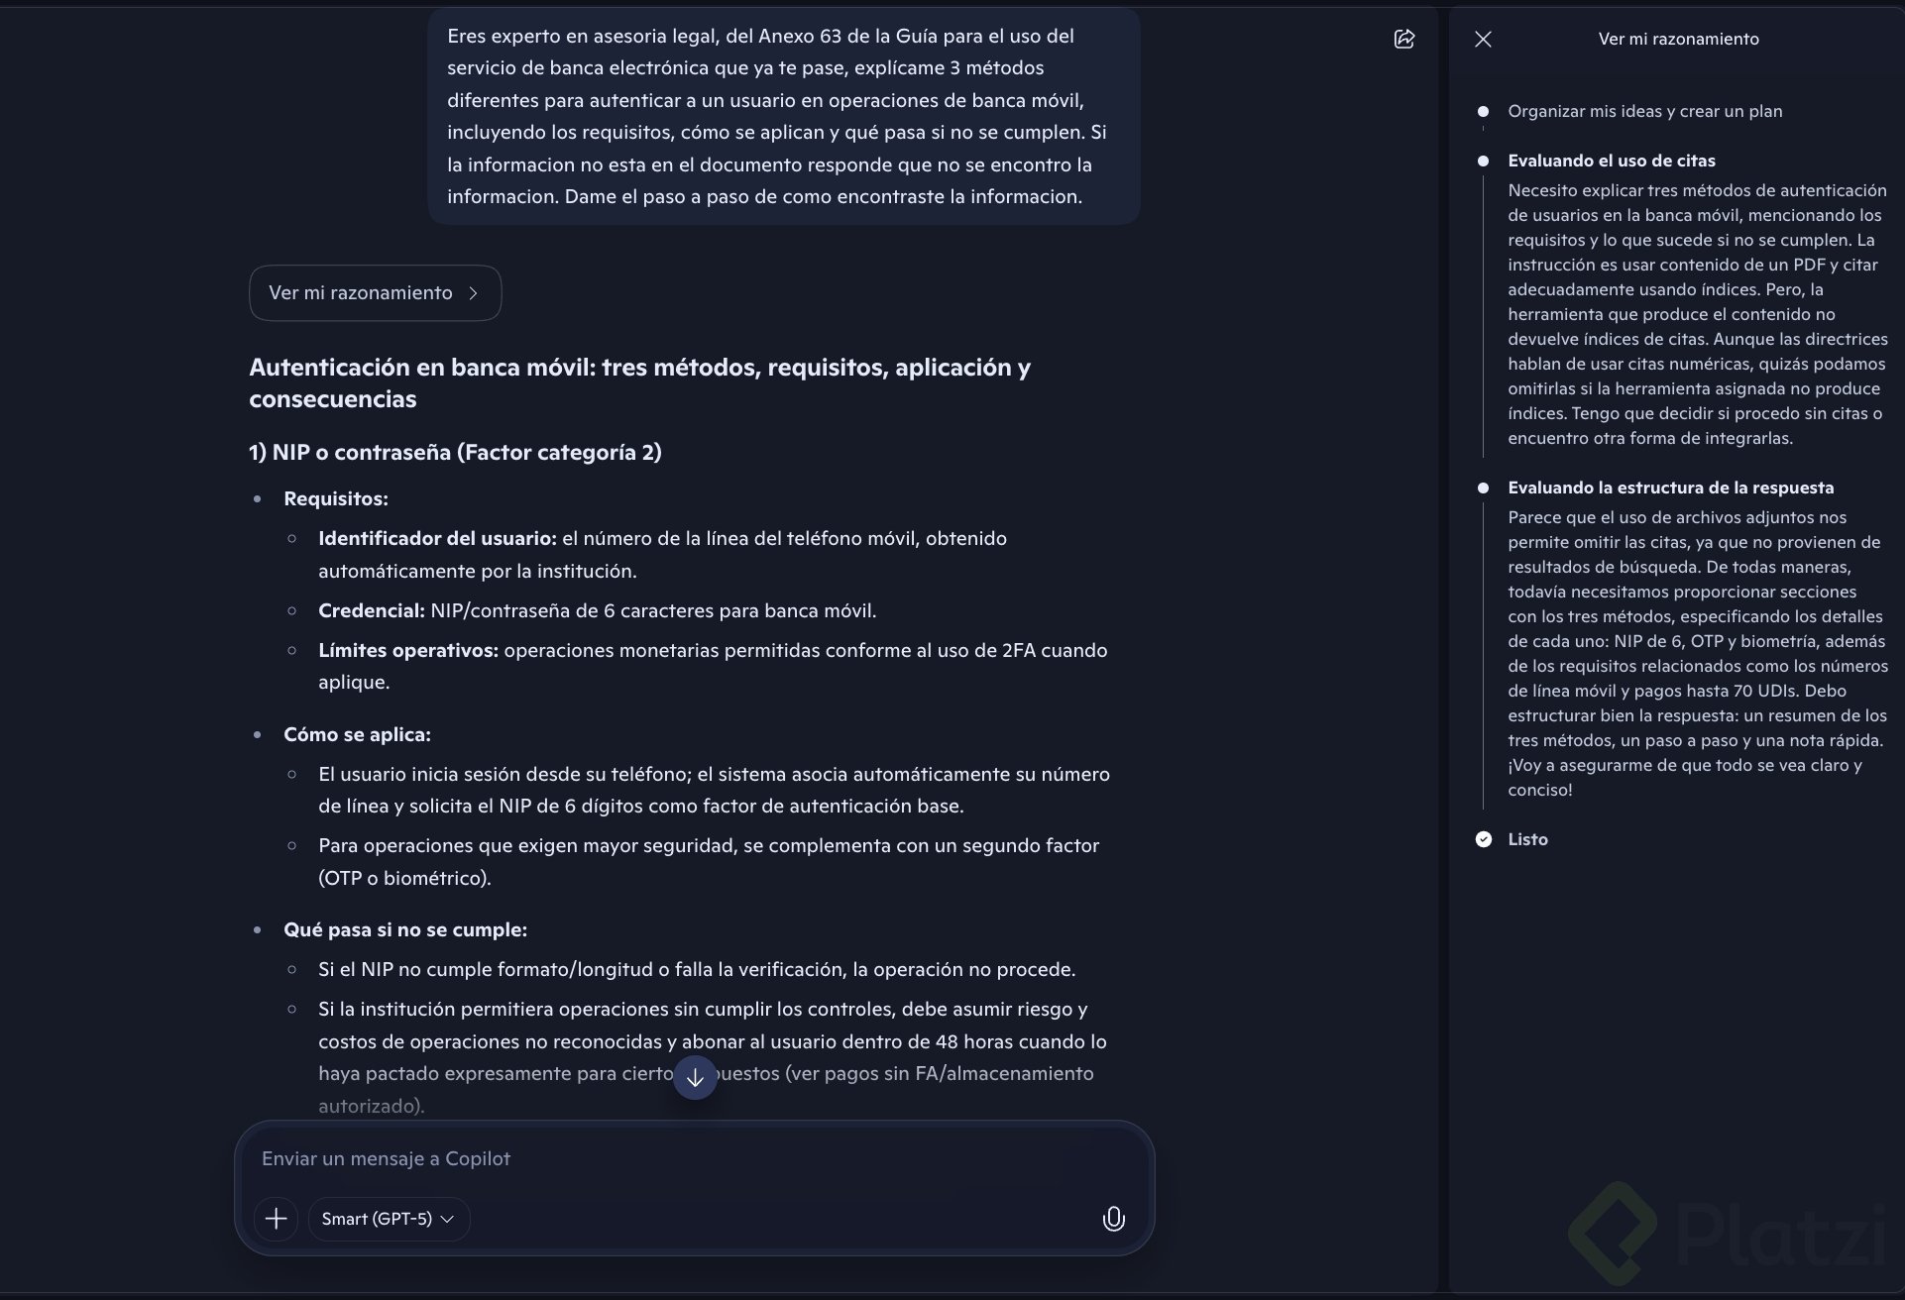Click the share conversation icon

[x=1404, y=39]
